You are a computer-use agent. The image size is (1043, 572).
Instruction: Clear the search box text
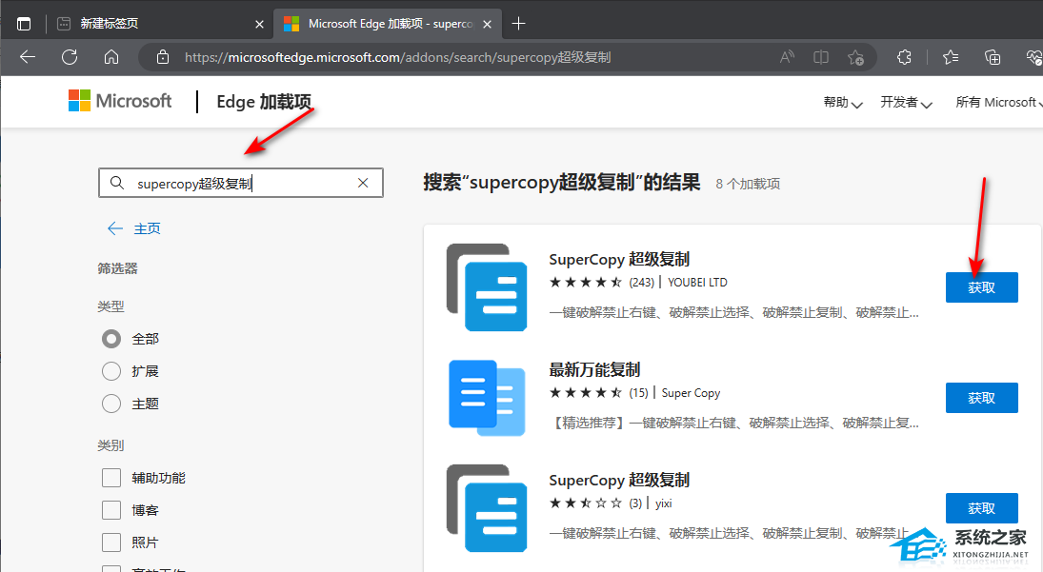click(363, 183)
